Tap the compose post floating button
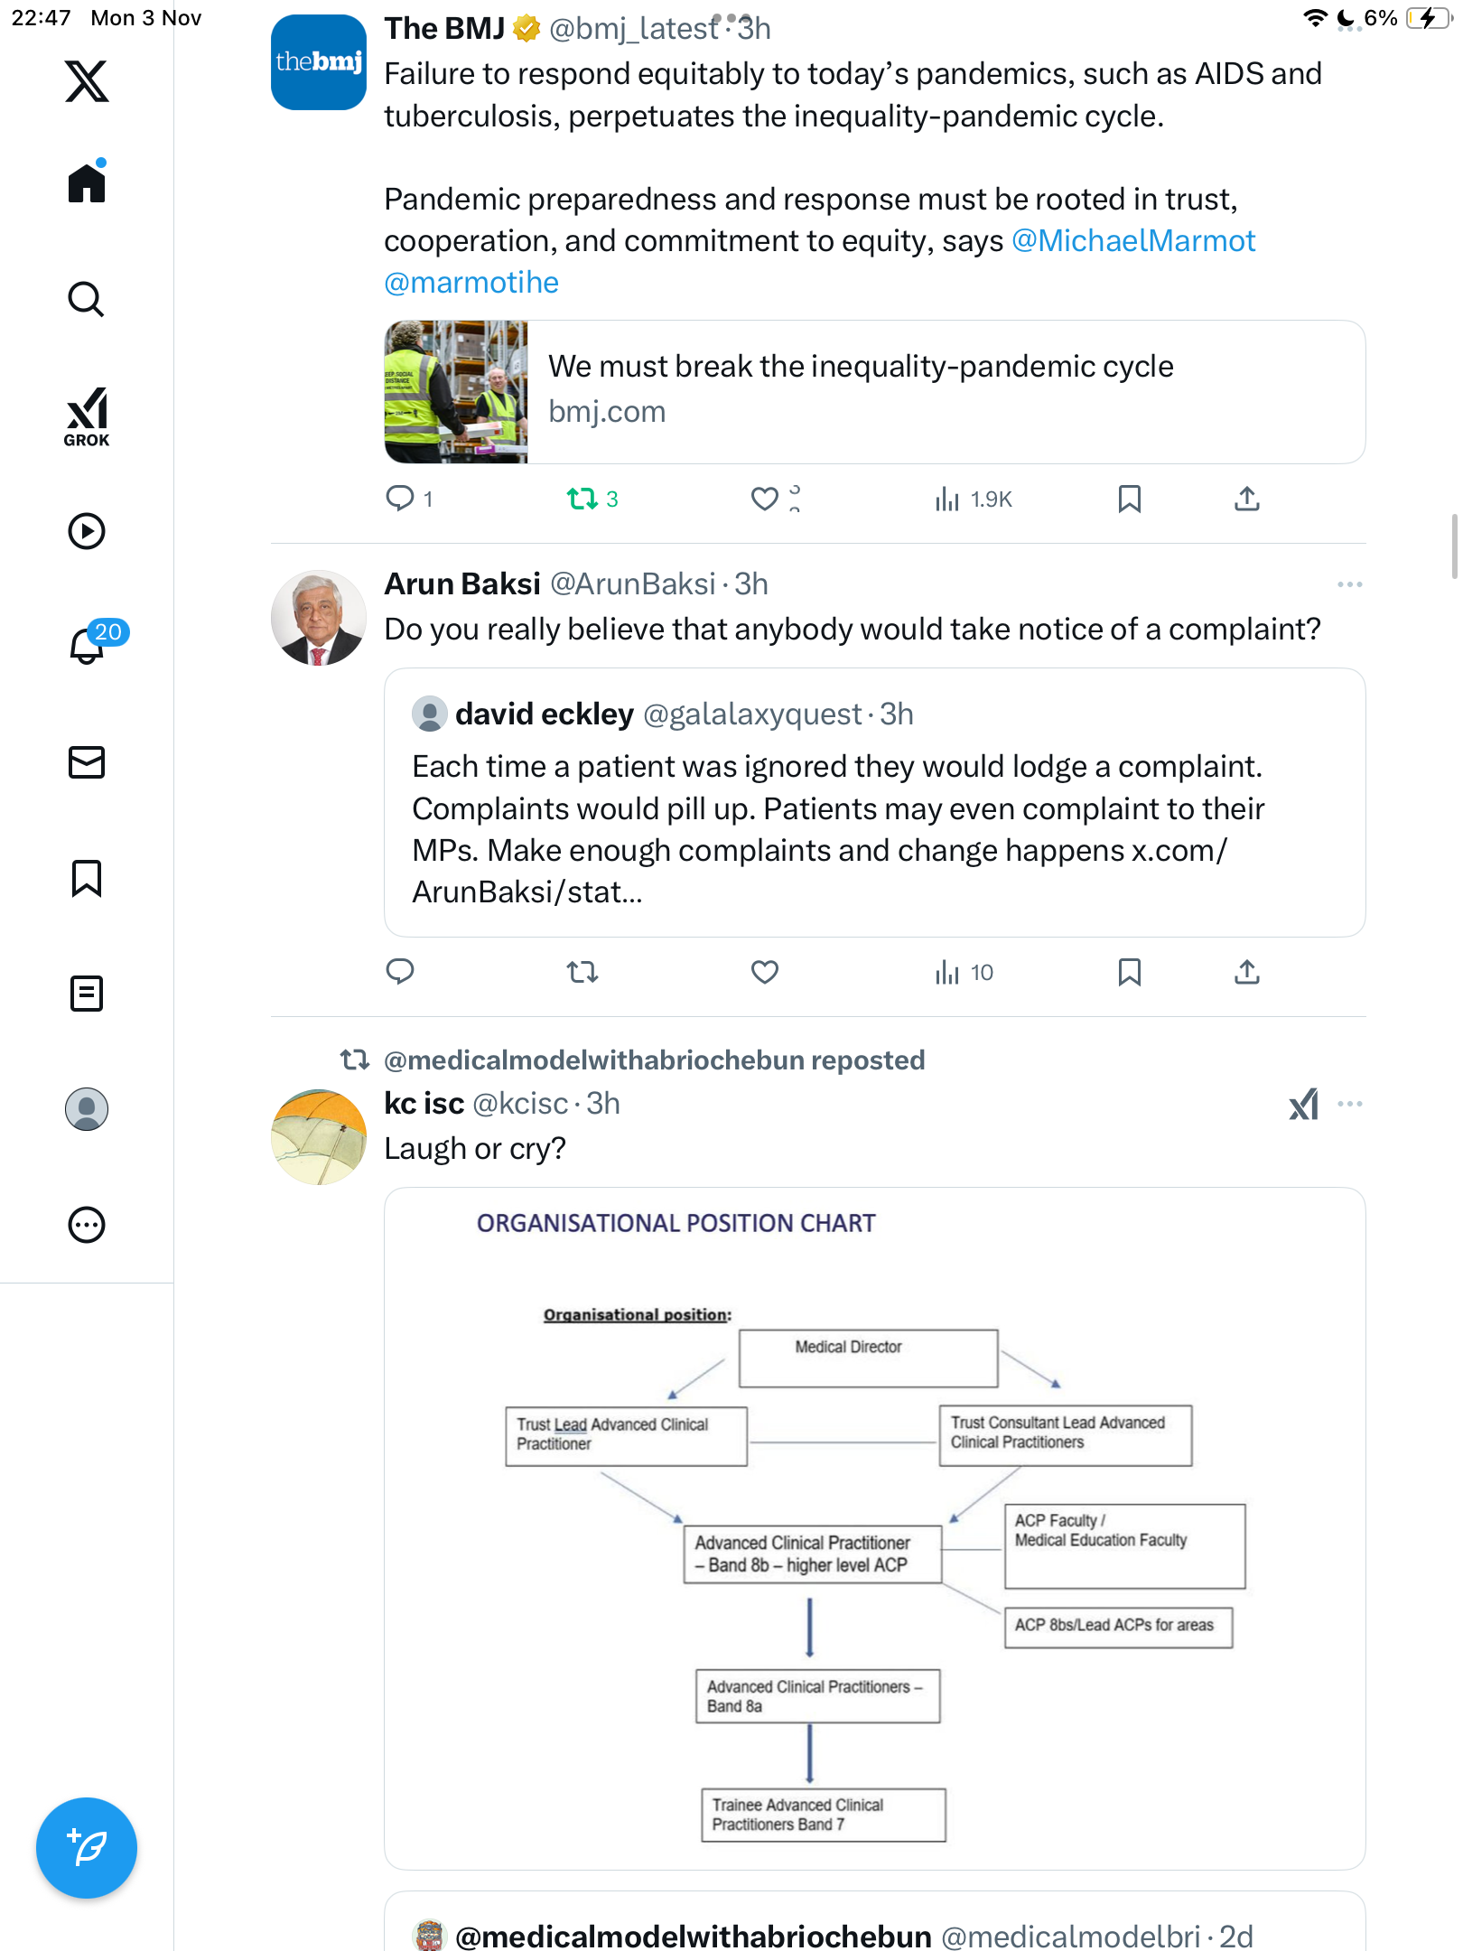 pyautogui.click(x=87, y=1848)
